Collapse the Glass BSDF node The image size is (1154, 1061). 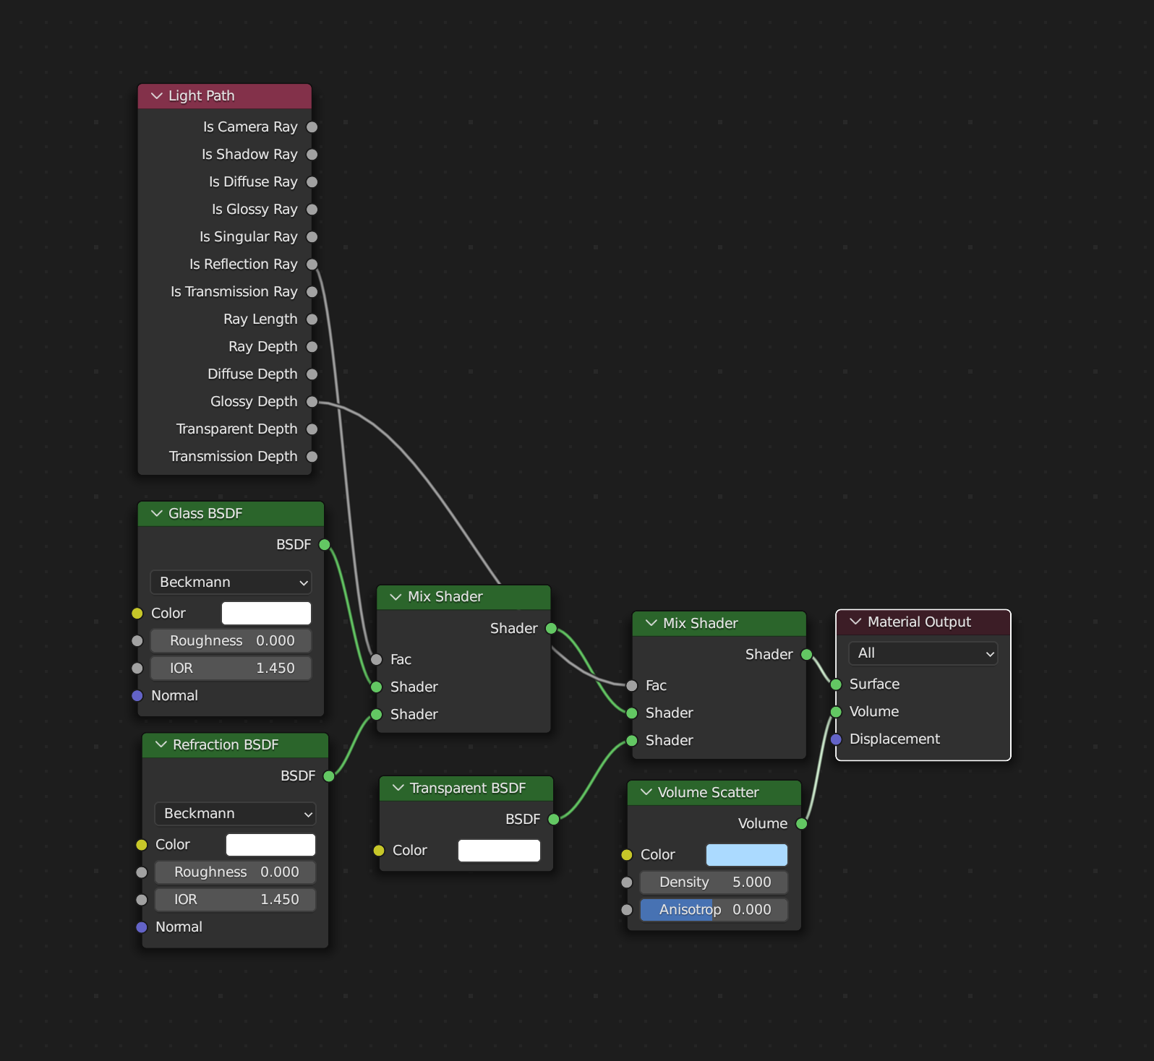point(156,513)
